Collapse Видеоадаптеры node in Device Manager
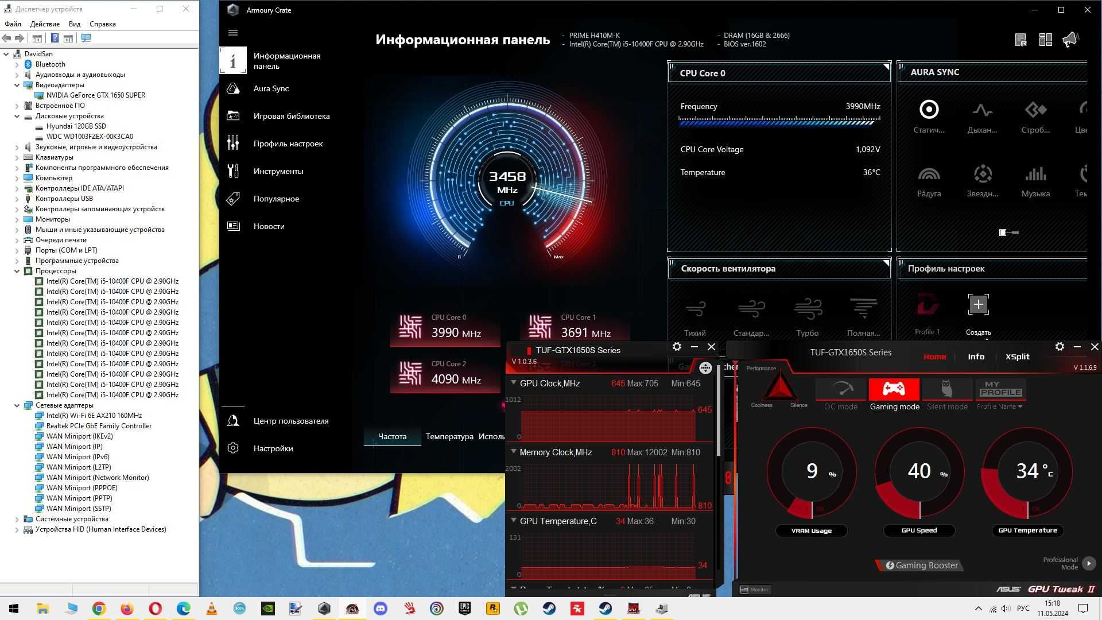The height and width of the screenshot is (620, 1102). coord(17,85)
